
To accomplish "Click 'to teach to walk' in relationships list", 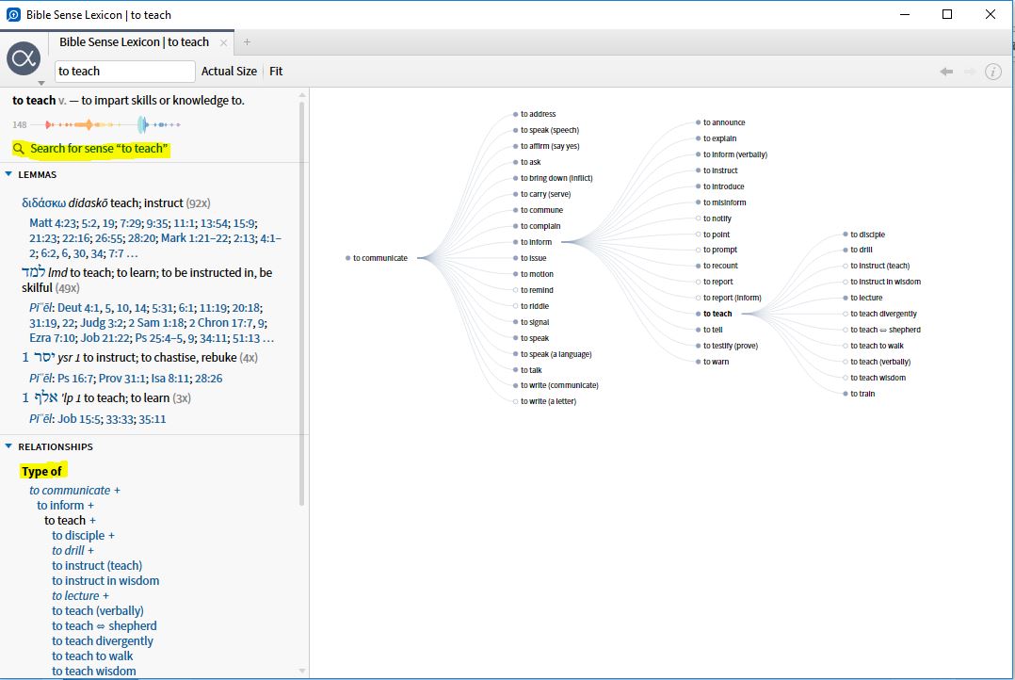I will coord(92,656).
